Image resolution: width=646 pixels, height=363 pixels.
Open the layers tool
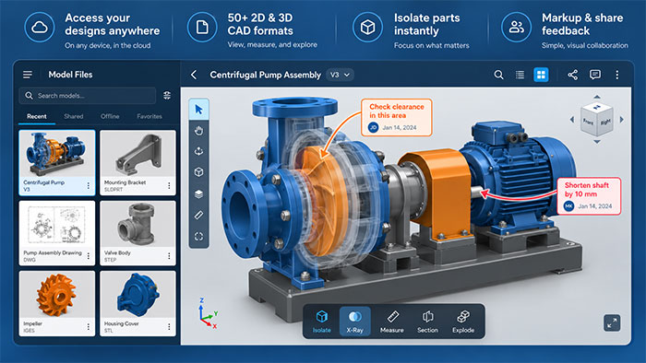(x=198, y=193)
